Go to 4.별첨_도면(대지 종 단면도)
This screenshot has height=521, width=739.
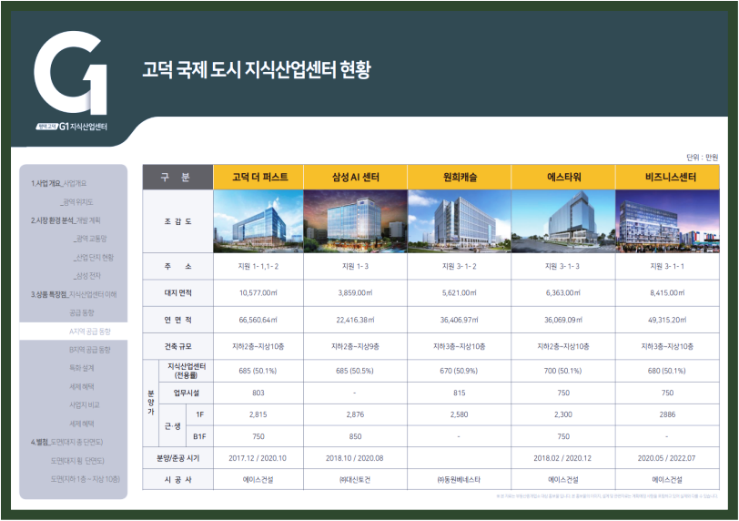tap(66, 442)
